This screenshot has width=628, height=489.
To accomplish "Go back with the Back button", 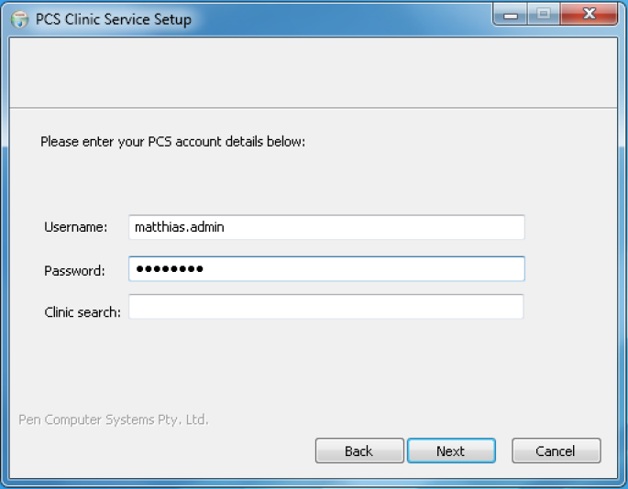I will point(359,451).
